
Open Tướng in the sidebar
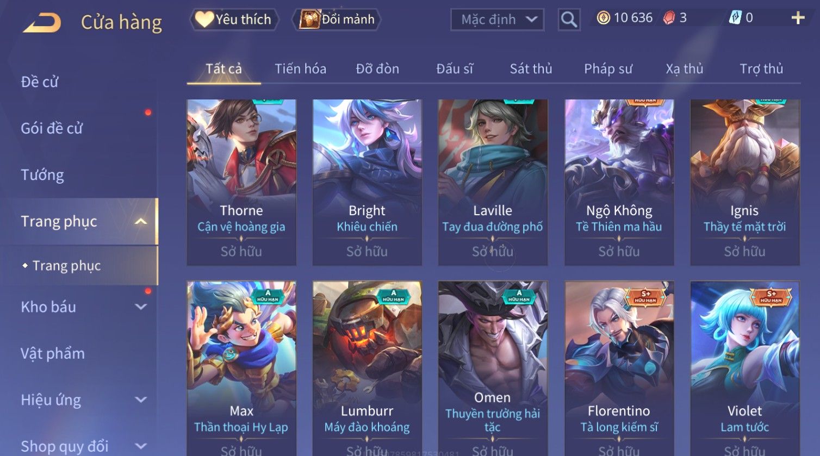42,175
